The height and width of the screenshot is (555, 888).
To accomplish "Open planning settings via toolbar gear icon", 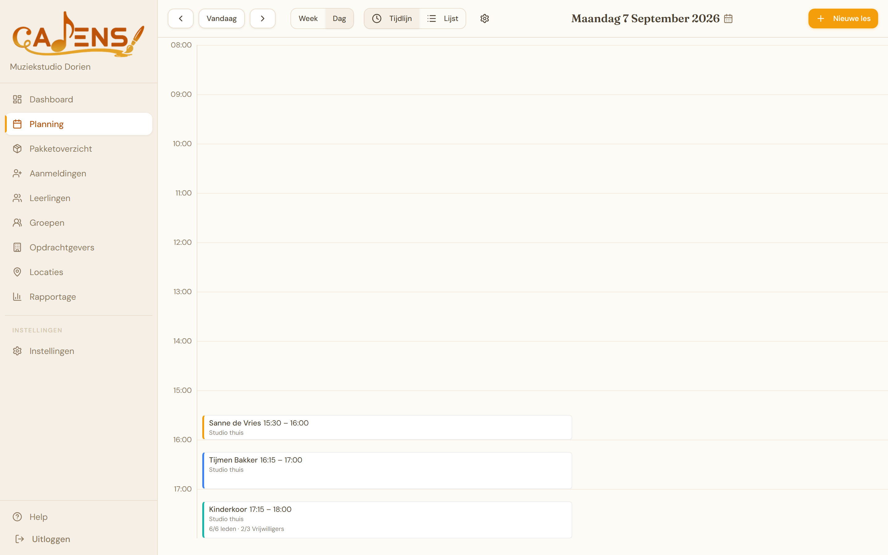I will [x=485, y=18].
